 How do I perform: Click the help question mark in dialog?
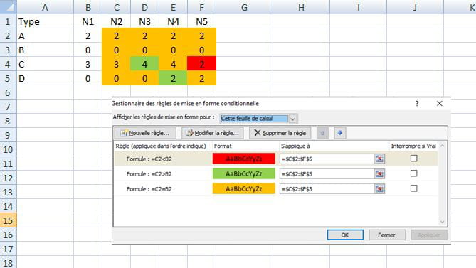417,103
